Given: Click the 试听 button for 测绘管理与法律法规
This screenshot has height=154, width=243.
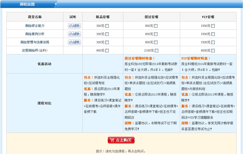Looking at the screenshot, I should (74, 42).
